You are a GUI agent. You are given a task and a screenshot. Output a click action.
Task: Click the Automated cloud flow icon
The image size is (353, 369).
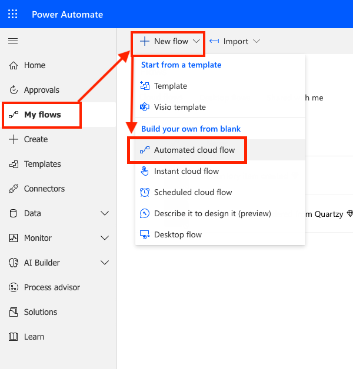point(145,150)
